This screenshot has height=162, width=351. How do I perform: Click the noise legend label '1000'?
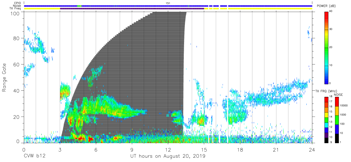342,115
